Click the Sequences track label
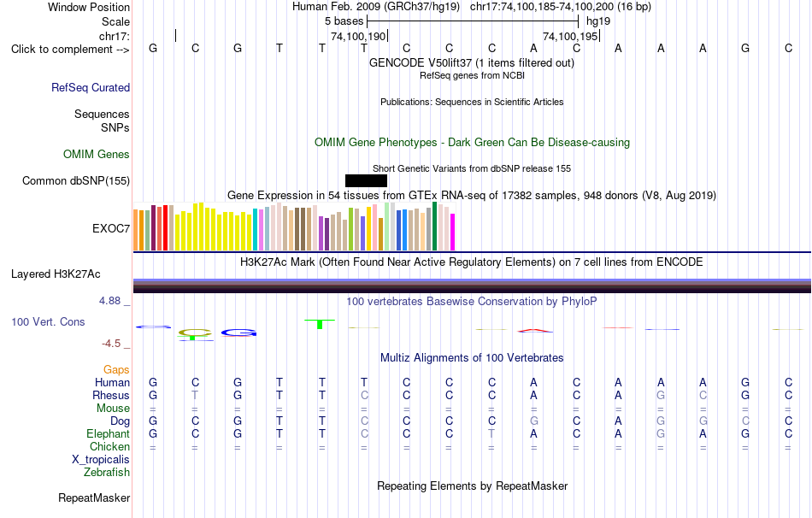Image resolution: width=812 pixels, height=518 pixels. 102,114
